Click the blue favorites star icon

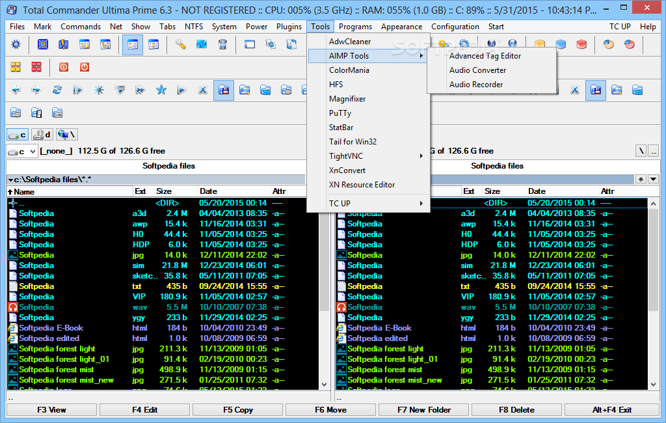[161, 90]
